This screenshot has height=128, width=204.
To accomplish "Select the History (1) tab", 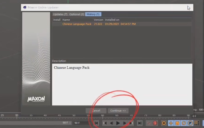I will click(x=93, y=14).
